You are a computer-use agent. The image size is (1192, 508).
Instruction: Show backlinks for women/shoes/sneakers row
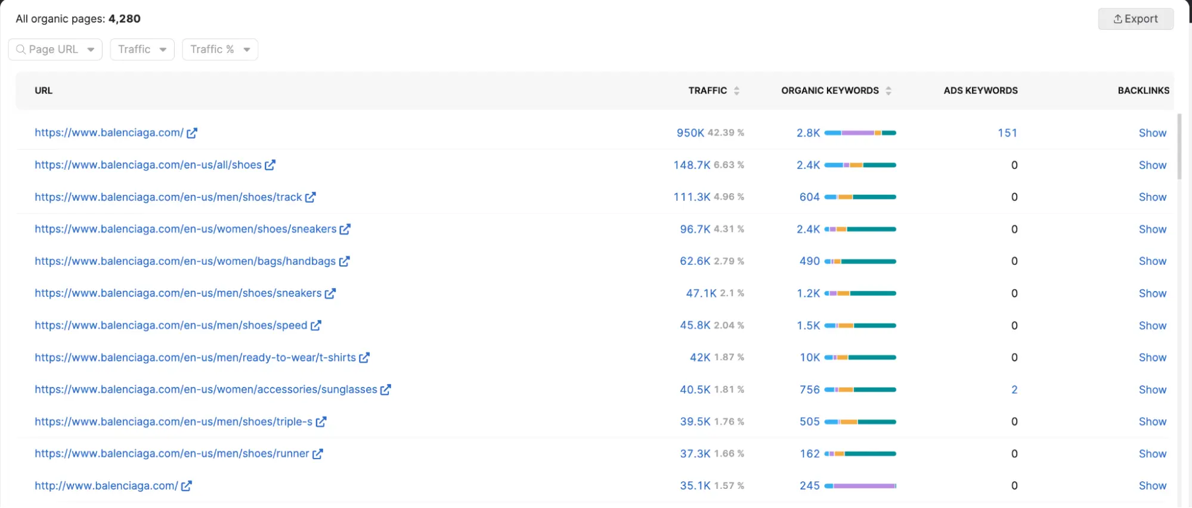click(1152, 229)
